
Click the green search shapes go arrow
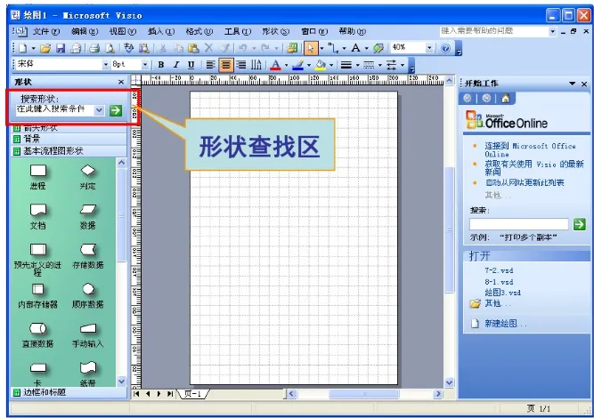[116, 110]
